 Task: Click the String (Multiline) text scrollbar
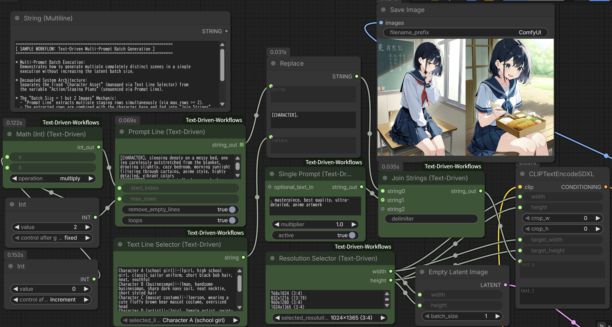pyautogui.click(x=222, y=65)
